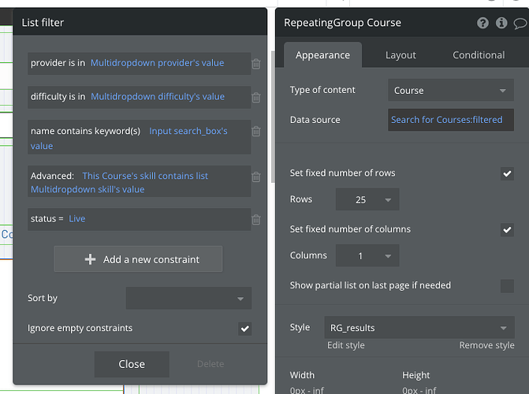529x394 pixels.
Task: Open the comments speech bubble icon
Action: (x=520, y=23)
